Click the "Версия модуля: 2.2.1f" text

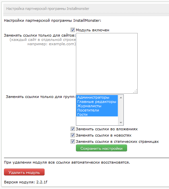click(x=25, y=182)
